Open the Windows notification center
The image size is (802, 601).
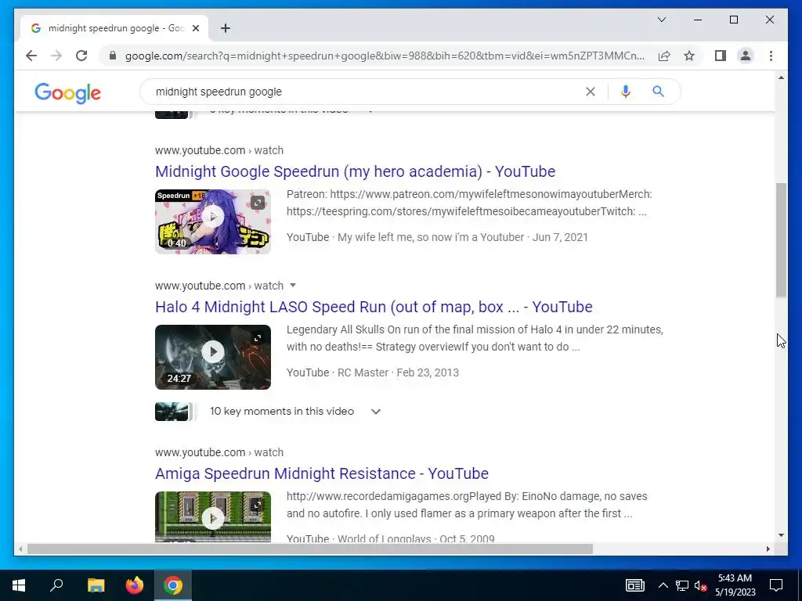point(776,585)
